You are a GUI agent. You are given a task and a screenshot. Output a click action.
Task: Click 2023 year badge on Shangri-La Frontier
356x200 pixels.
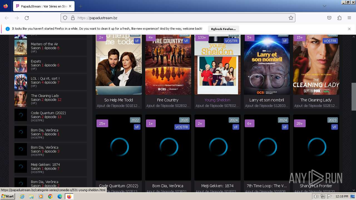pyautogui.click(x=332, y=120)
